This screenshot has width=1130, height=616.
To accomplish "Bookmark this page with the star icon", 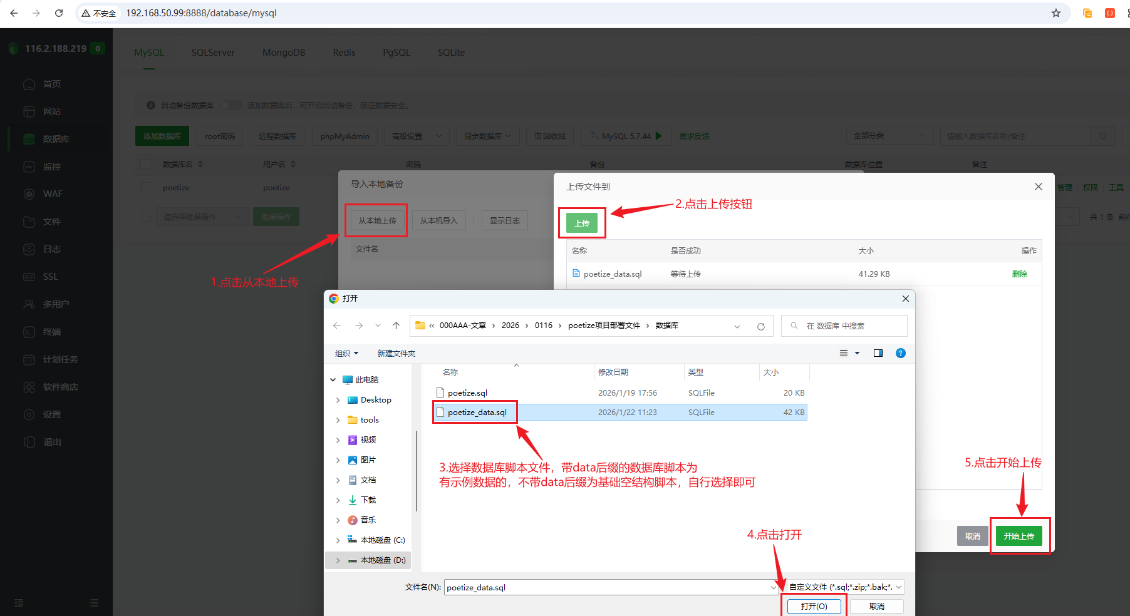I will tap(1056, 13).
